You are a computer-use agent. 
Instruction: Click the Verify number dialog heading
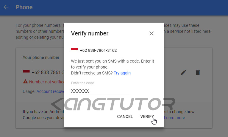click(x=90, y=33)
